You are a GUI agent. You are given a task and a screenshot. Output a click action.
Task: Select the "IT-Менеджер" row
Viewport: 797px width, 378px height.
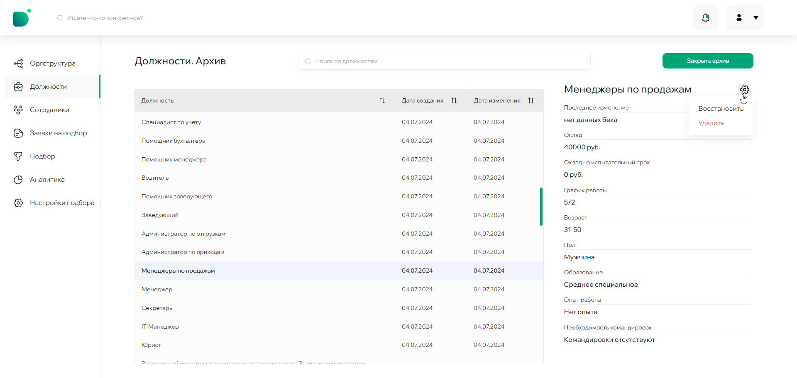pyautogui.click(x=339, y=327)
